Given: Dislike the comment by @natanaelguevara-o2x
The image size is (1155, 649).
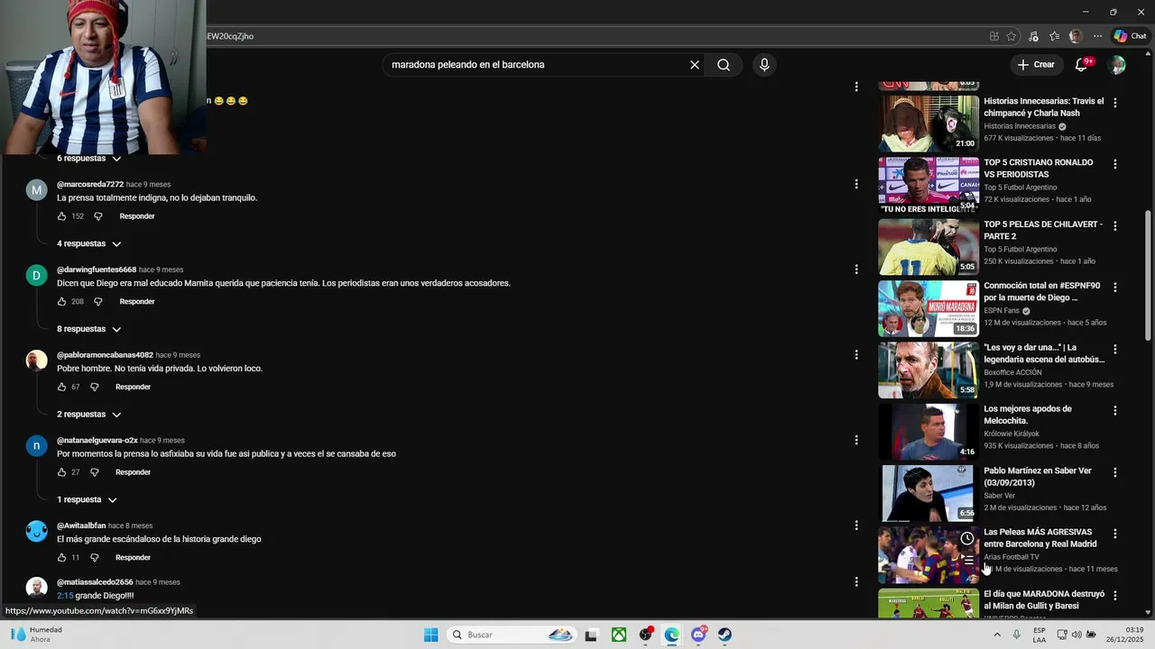Looking at the screenshot, I should pyautogui.click(x=94, y=472).
